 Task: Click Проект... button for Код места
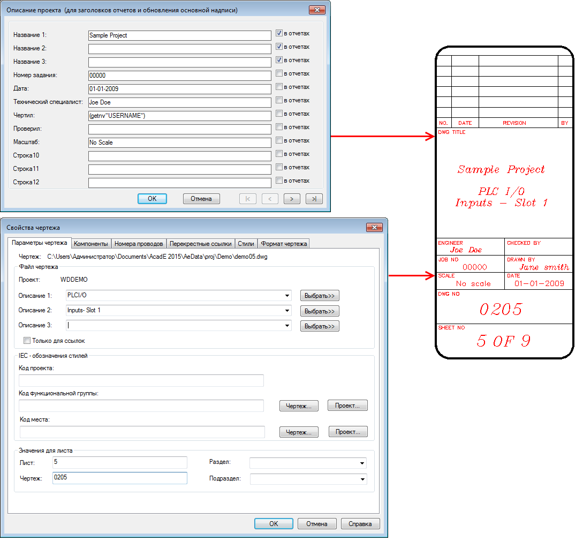click(348, 432)
